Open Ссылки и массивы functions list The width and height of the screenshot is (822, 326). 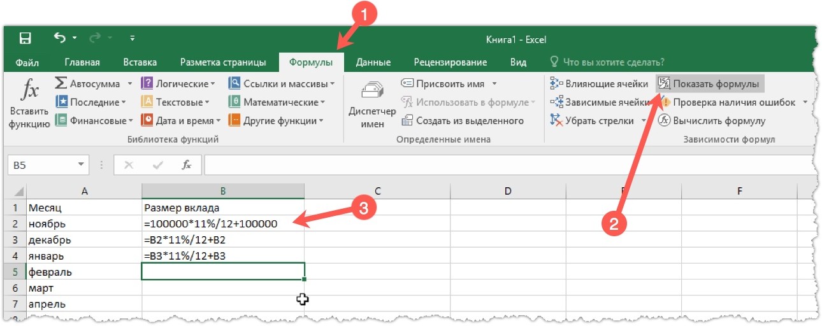pos(281,83)
